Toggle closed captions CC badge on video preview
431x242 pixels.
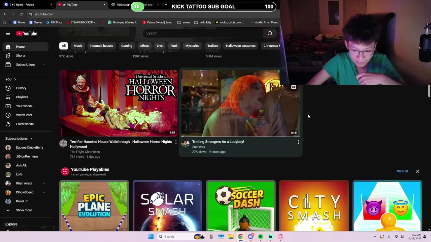click(x=294, y=87)
